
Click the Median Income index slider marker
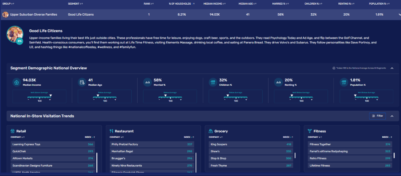51,95
